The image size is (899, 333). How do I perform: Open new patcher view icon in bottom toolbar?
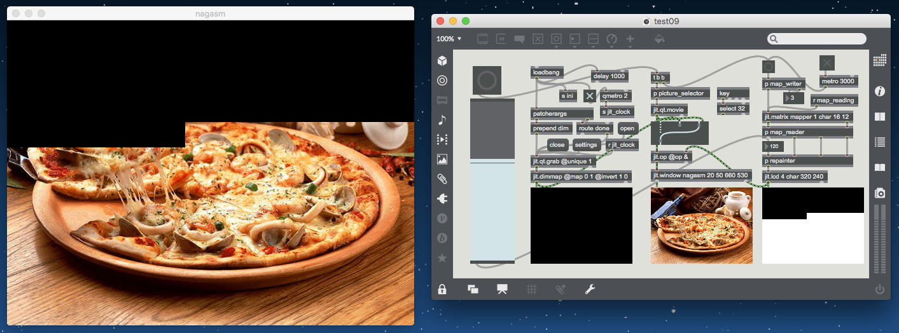[473, 290]
